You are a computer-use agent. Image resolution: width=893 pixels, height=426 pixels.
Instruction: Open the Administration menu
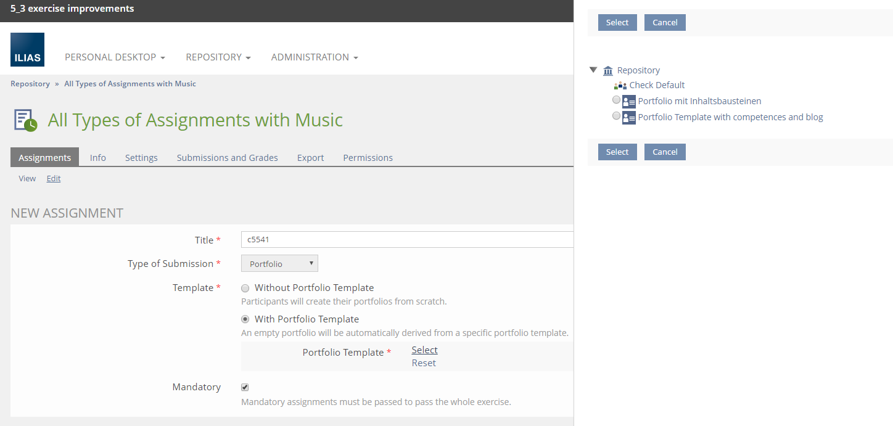(x=315, y=57)
